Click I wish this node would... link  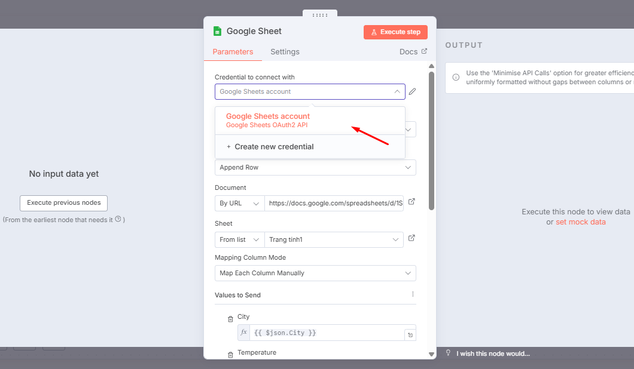(493, 353)
